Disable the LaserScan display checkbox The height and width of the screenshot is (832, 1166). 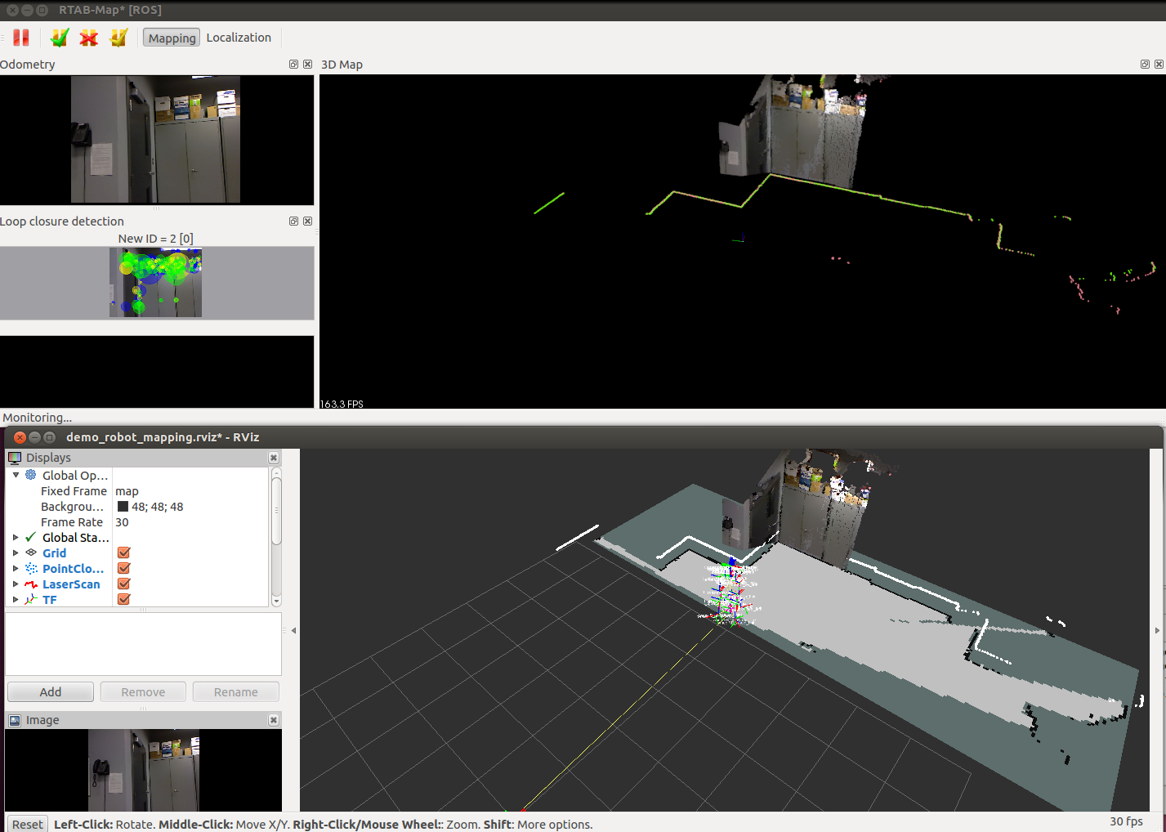coord(124,584)
